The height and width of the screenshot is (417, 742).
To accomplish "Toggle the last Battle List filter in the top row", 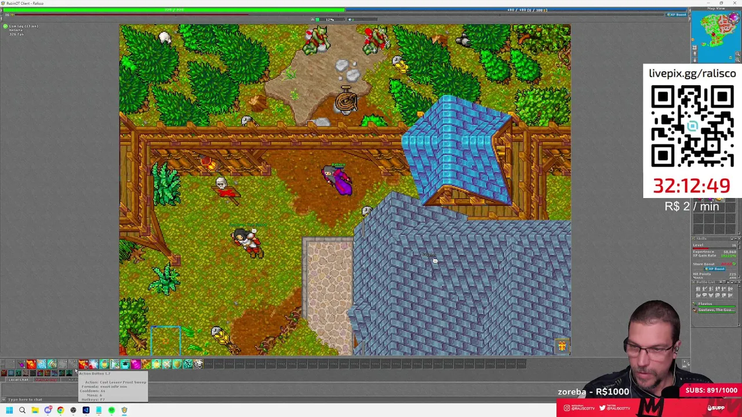I will (730, 289).
